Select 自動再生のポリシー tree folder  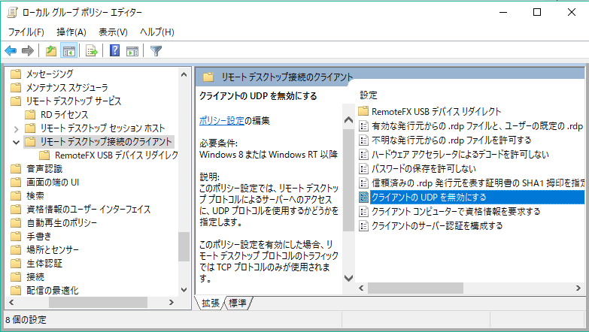(62, 223)
